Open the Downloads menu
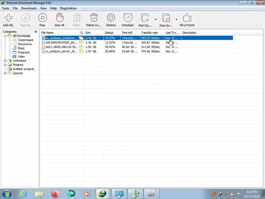Viewport: 265px width, 199px height. pyautogui.click(x=29, y=8)
